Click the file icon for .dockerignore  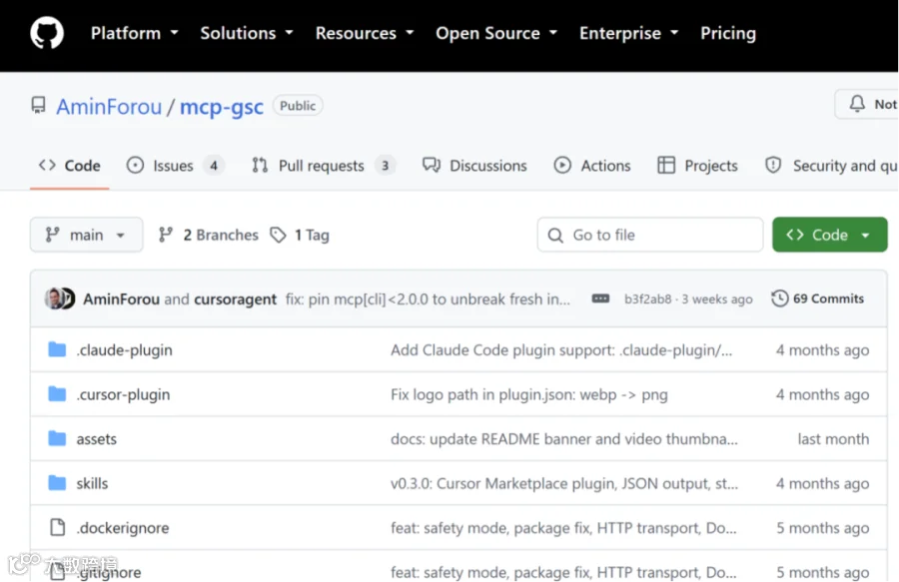[57, 527]
